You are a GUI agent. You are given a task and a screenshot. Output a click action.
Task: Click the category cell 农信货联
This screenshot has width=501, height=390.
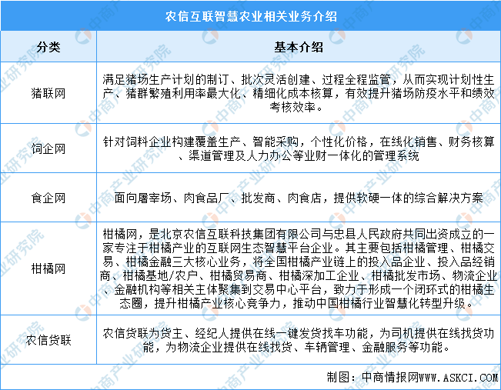[48, 340]
